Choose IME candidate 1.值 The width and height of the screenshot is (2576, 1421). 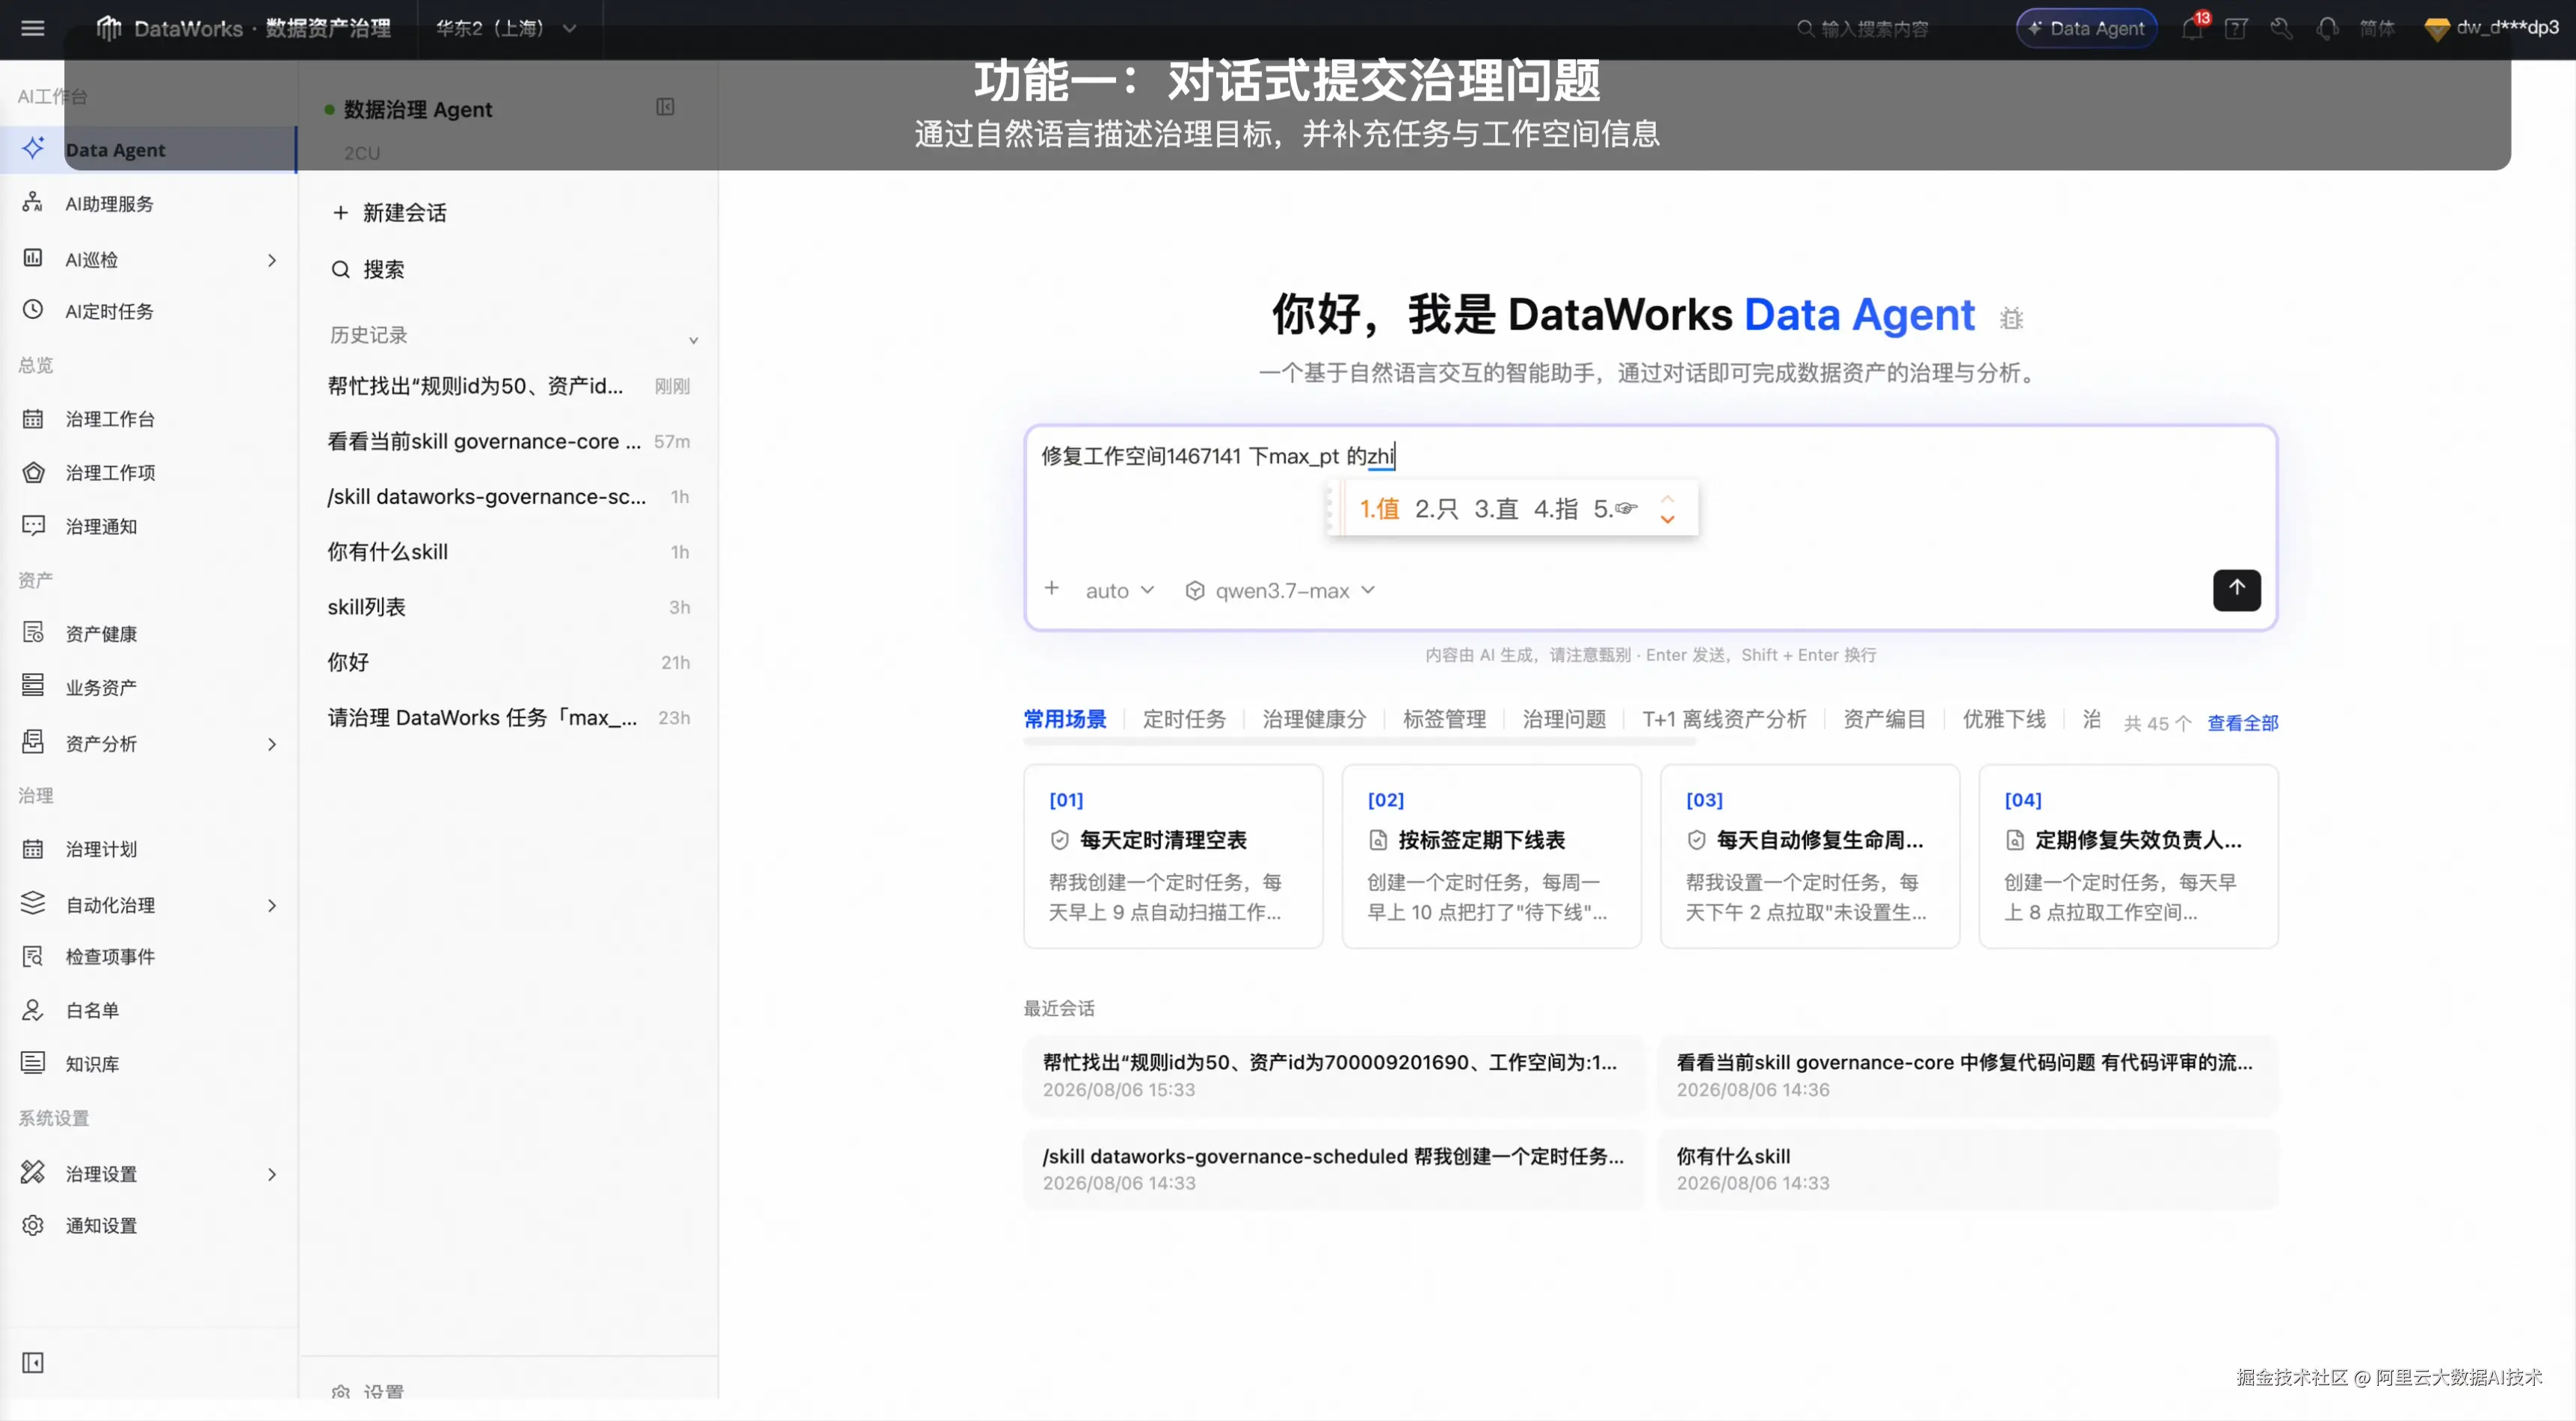(1379, 509)
